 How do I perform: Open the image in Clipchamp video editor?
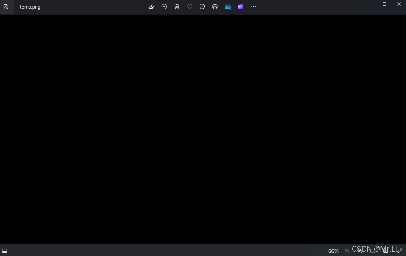(x=240, y=6)
